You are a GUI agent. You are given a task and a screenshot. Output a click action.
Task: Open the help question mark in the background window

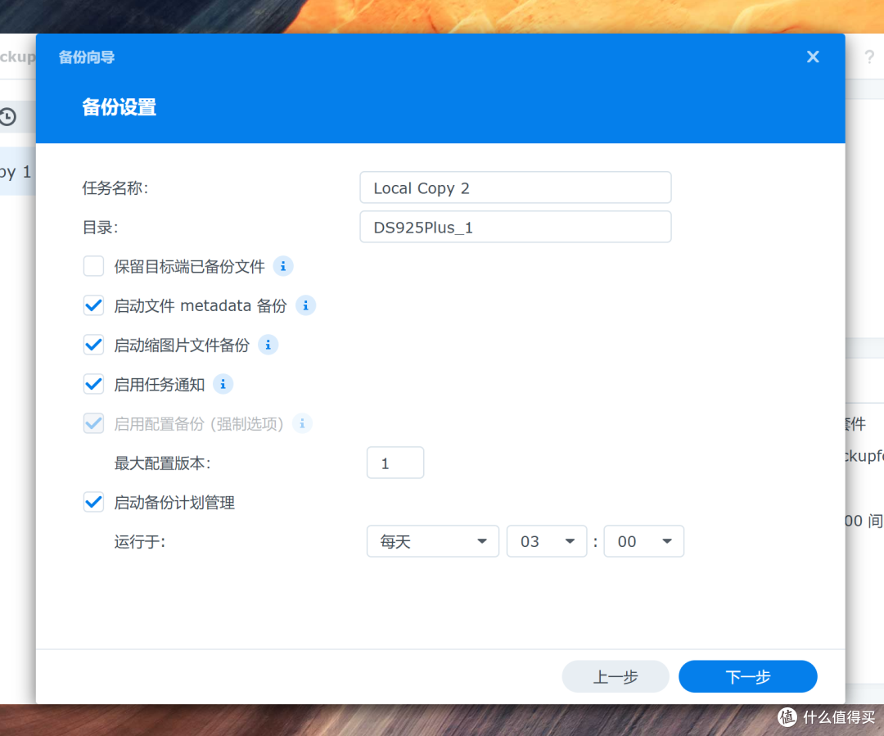[869, 57]
